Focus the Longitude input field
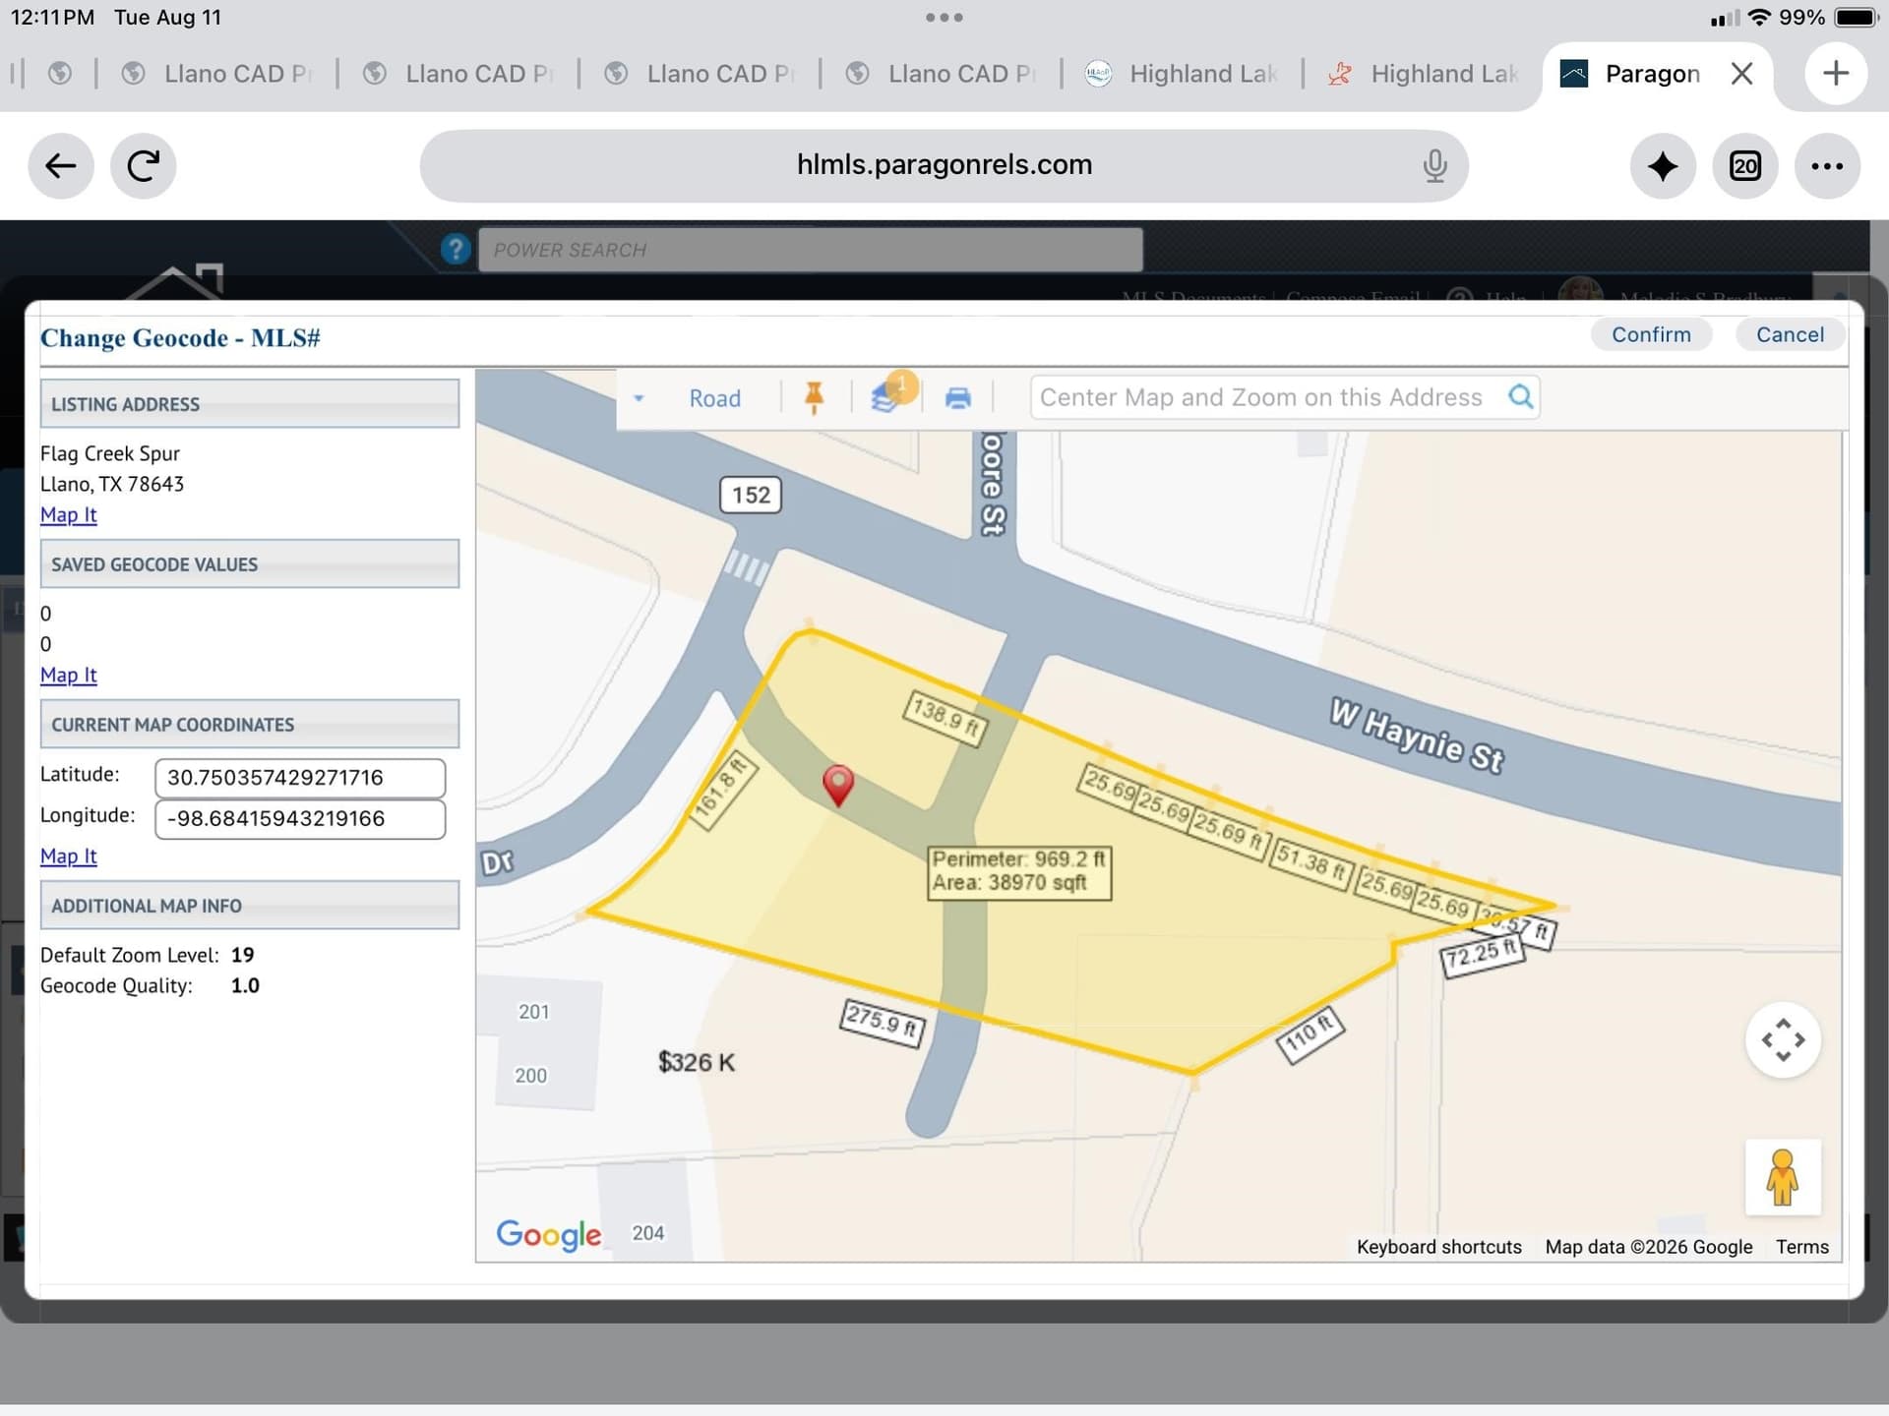This screenshot has height=1416, width=1889. [300, 819]
